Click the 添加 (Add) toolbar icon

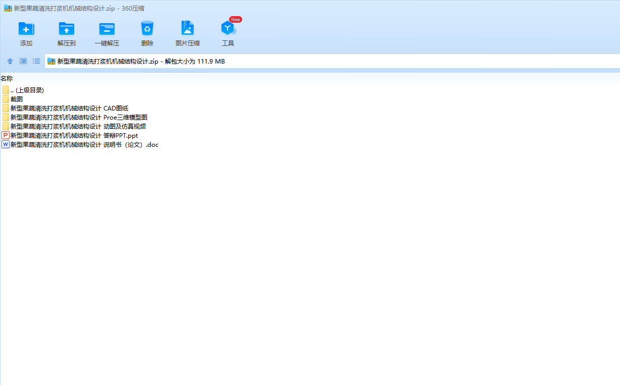(x=26, y=29)
